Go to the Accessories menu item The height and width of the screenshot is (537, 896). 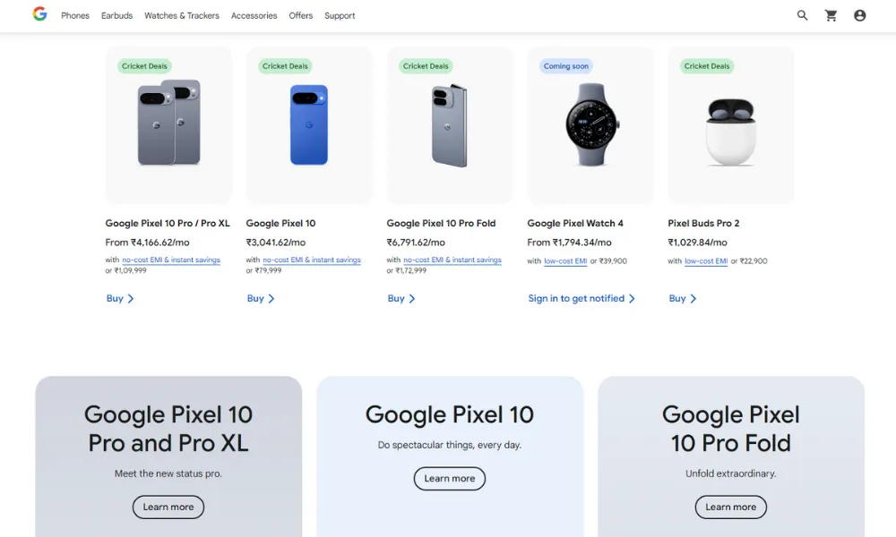pos(254,15)
